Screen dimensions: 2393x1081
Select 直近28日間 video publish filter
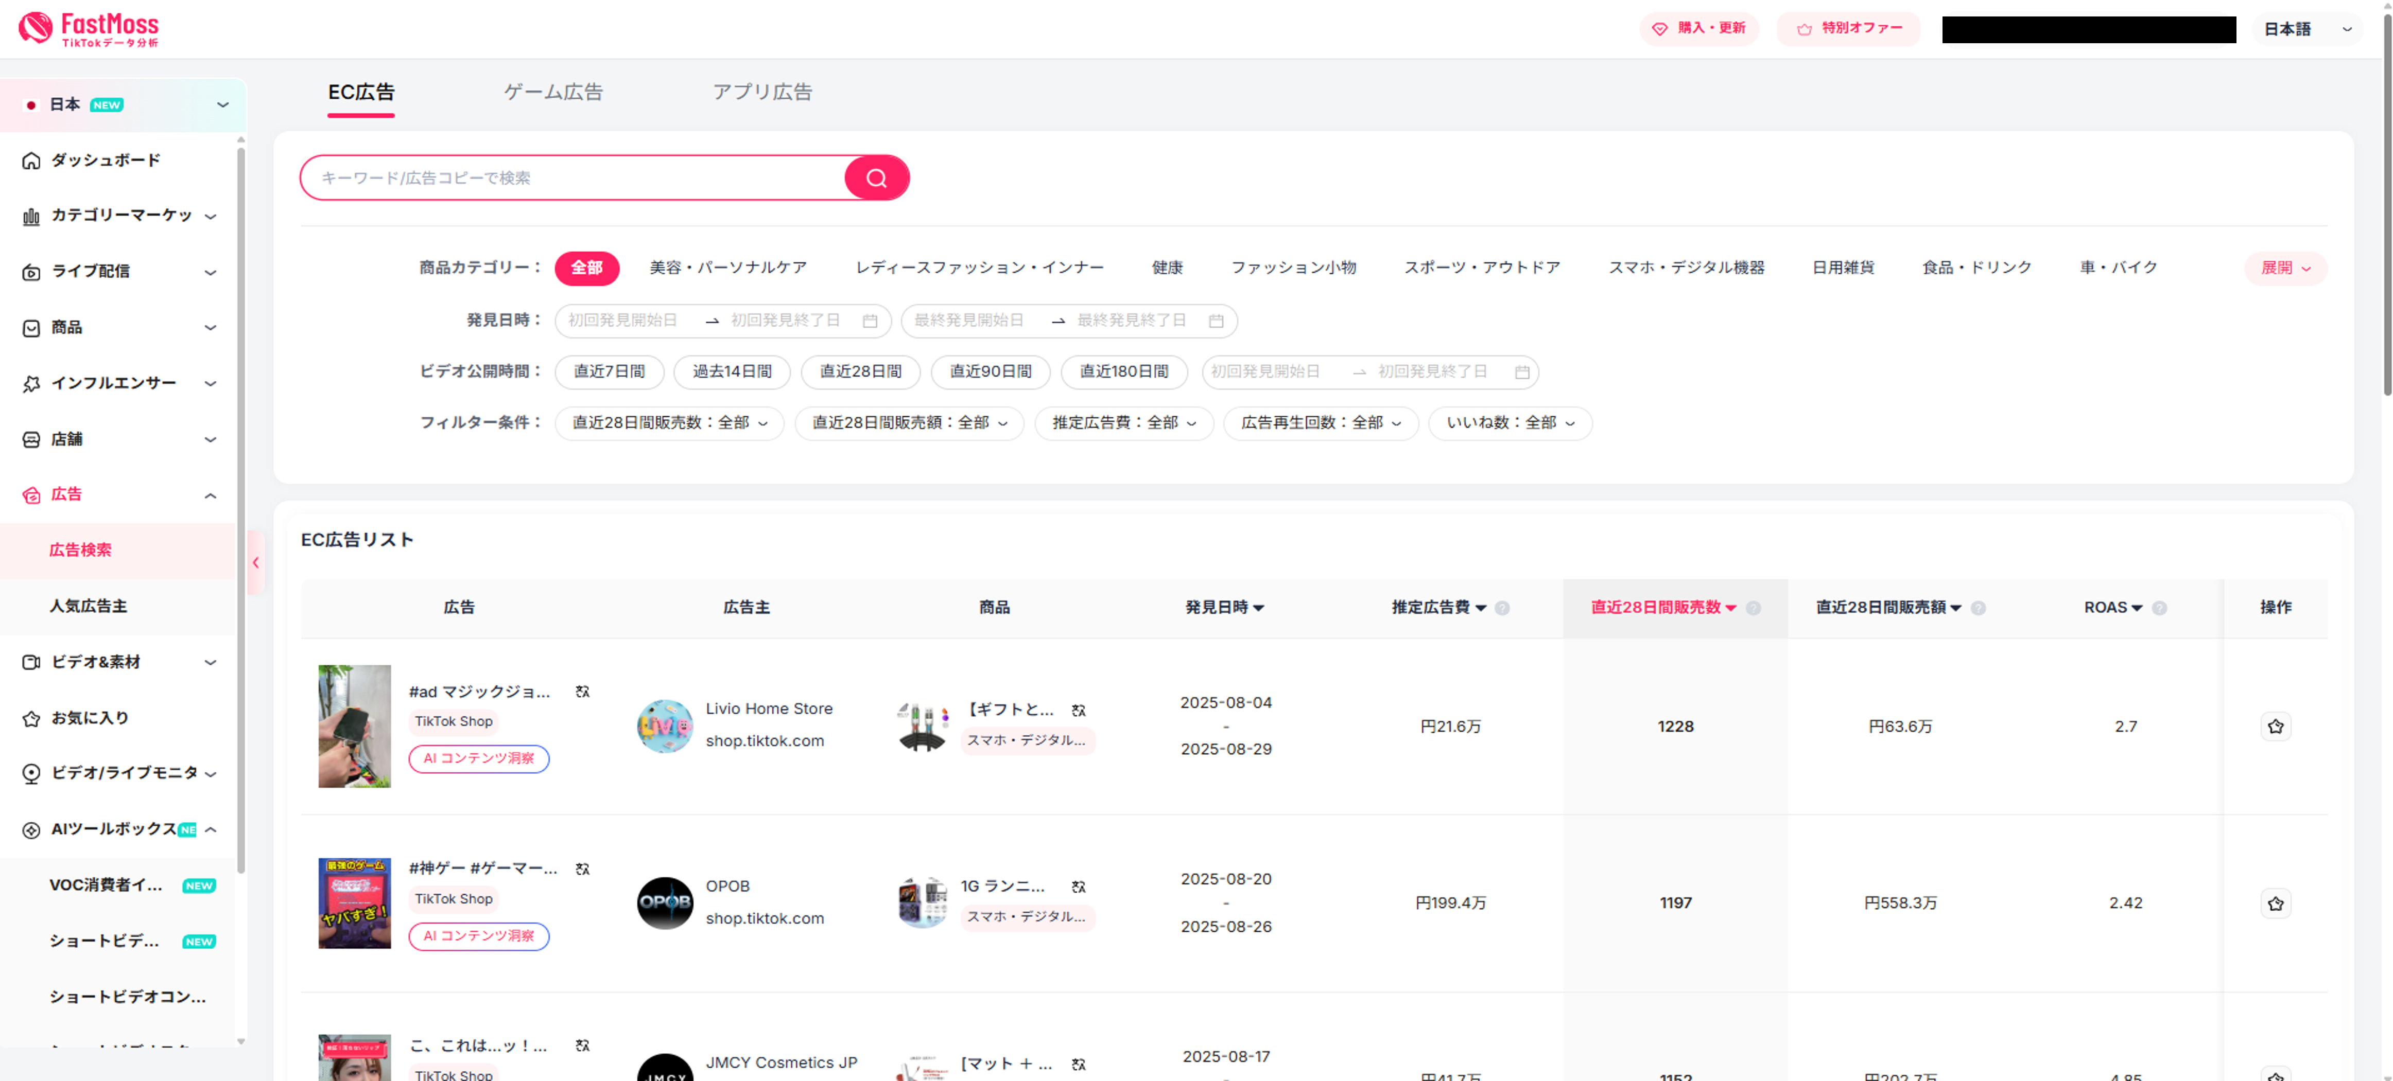[x=860, y=371]
